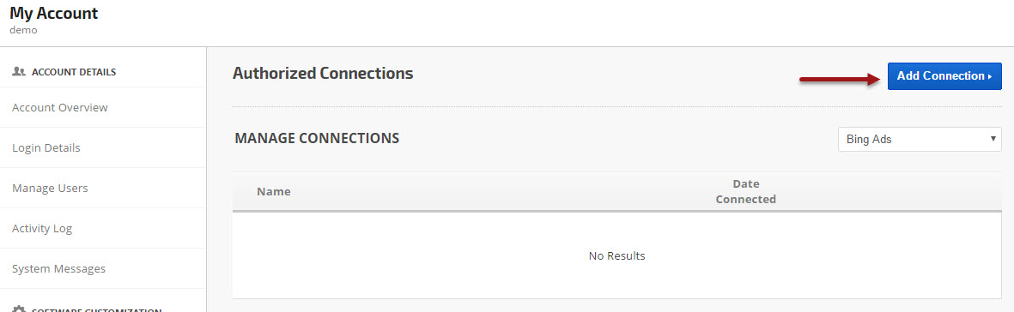Click the No Results table row

point(617,255)
